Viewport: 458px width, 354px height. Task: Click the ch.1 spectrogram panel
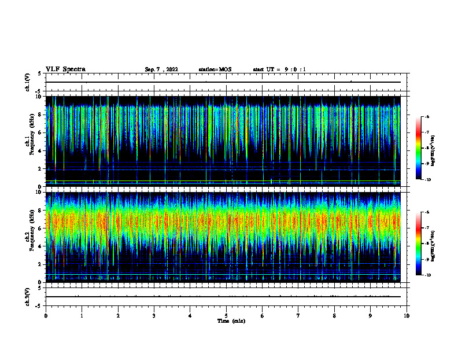click(223, 141)
